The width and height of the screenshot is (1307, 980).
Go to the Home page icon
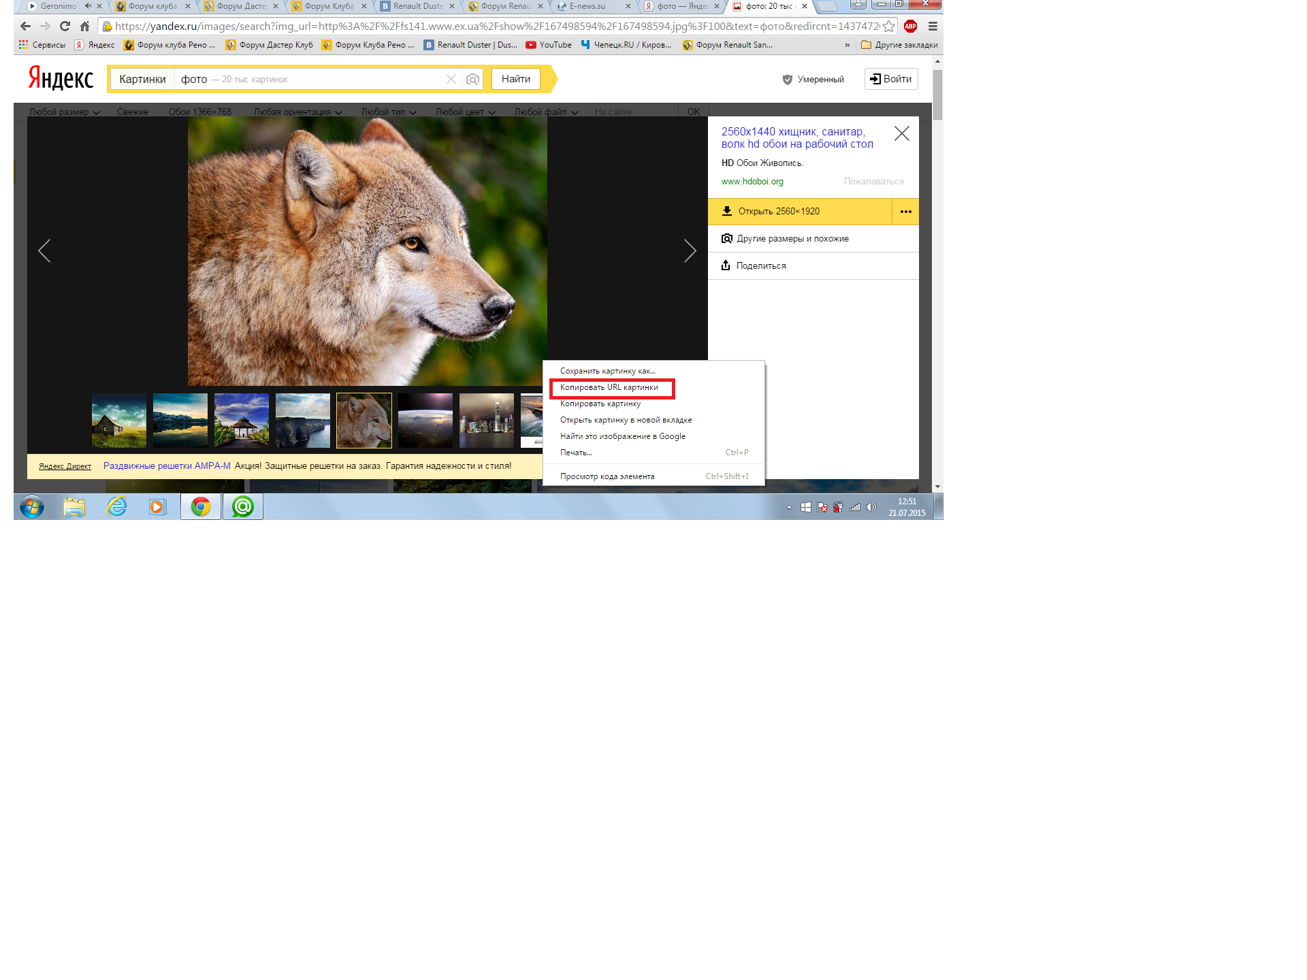click(84, 27)
